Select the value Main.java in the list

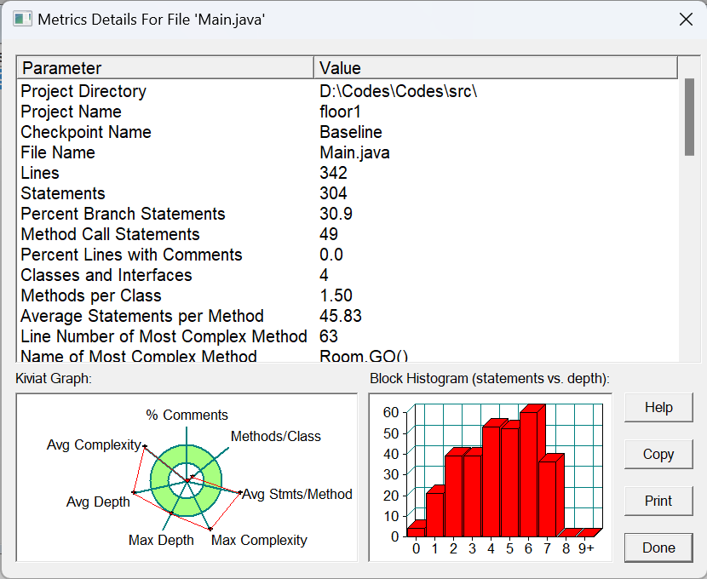354,152
